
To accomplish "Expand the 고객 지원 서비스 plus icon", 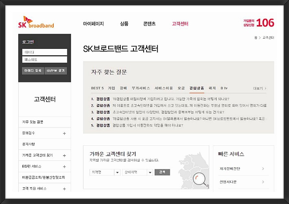I will coord(64,189).
